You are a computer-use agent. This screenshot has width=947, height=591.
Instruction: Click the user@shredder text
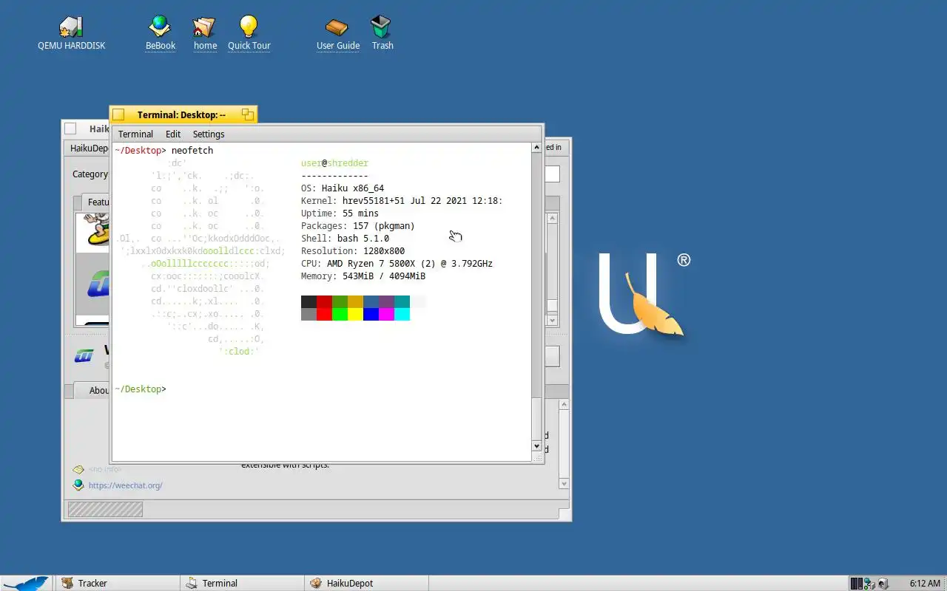click(334, 163)
